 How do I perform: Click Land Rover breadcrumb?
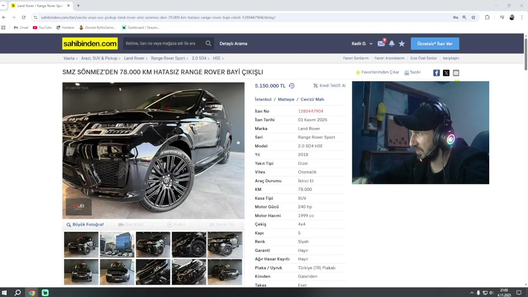point(134,58)
